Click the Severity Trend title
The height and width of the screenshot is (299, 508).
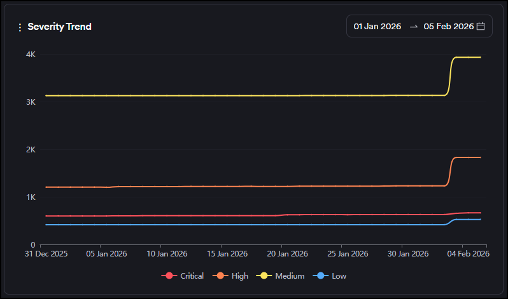pyautogui.click(x=59, y=27)
